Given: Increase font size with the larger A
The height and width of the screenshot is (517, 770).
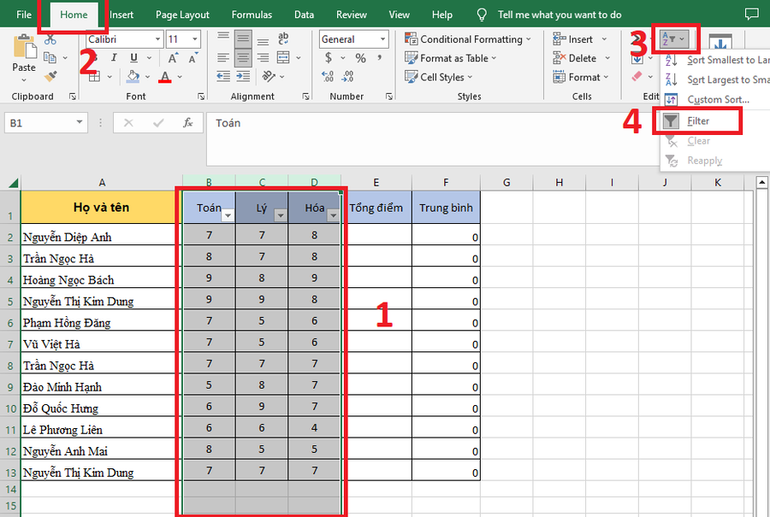Looking at the screenshot, I should pyautogui.click(x=173, y=58).
